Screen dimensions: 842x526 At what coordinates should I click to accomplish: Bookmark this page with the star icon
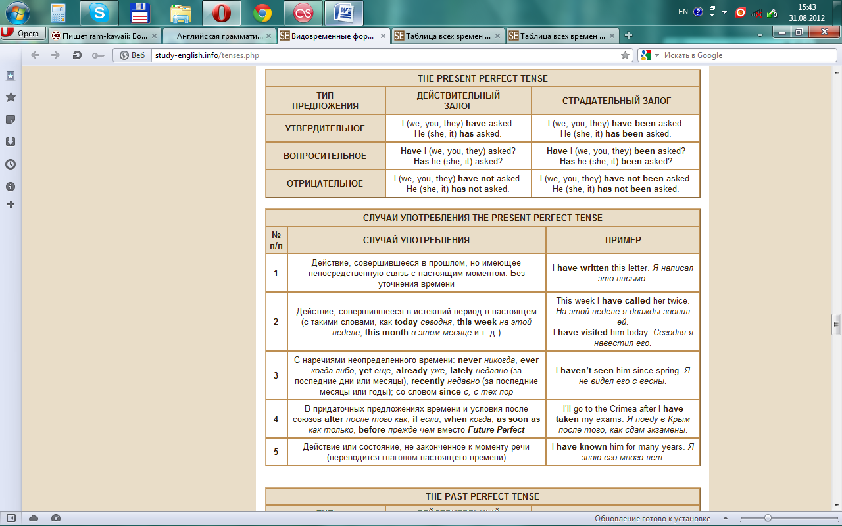625,55
